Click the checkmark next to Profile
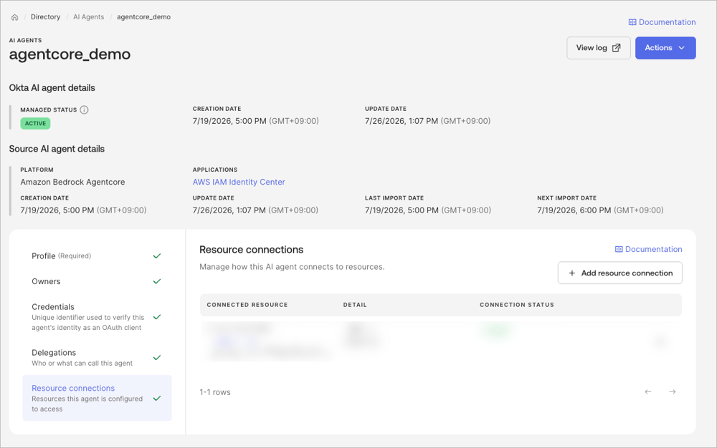 click(x=157, y=256)
